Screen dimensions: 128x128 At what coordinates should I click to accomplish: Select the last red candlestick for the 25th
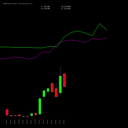[x=65, y=80]
